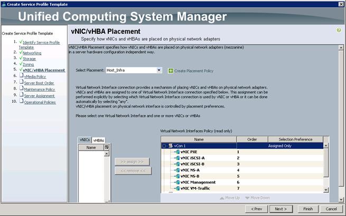Collapse the vCon 1 tree node
Image resolution: width=346 pixels, height=216 pixels.
pos(164,146)
